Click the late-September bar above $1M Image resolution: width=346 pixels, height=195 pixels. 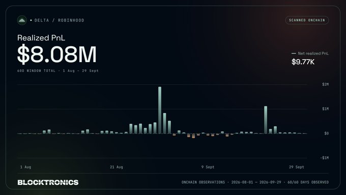point(266,120)
